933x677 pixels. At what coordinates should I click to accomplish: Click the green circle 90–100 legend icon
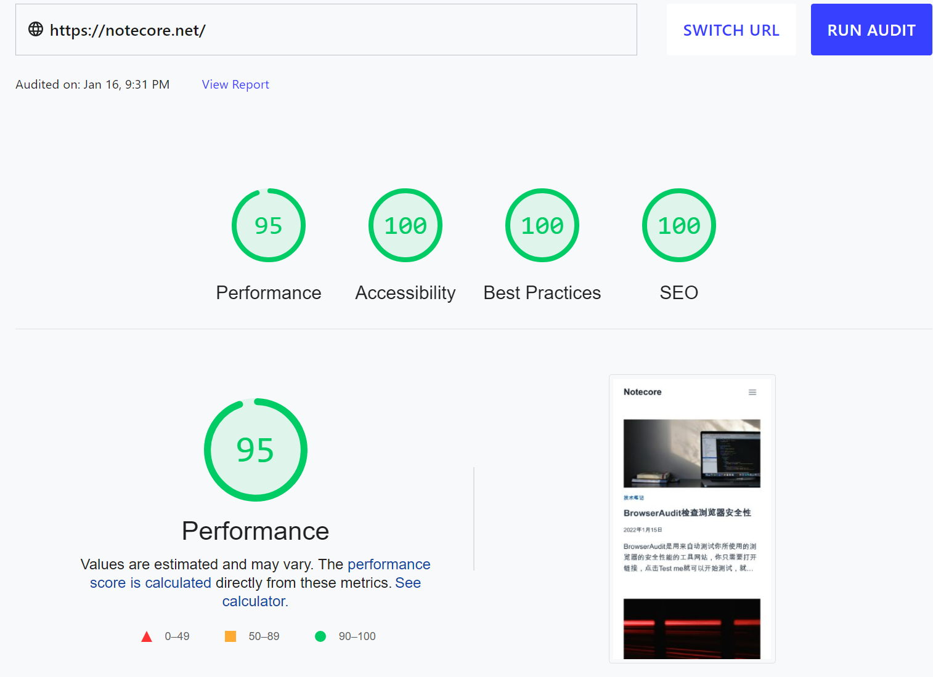[x=320, y=636]
